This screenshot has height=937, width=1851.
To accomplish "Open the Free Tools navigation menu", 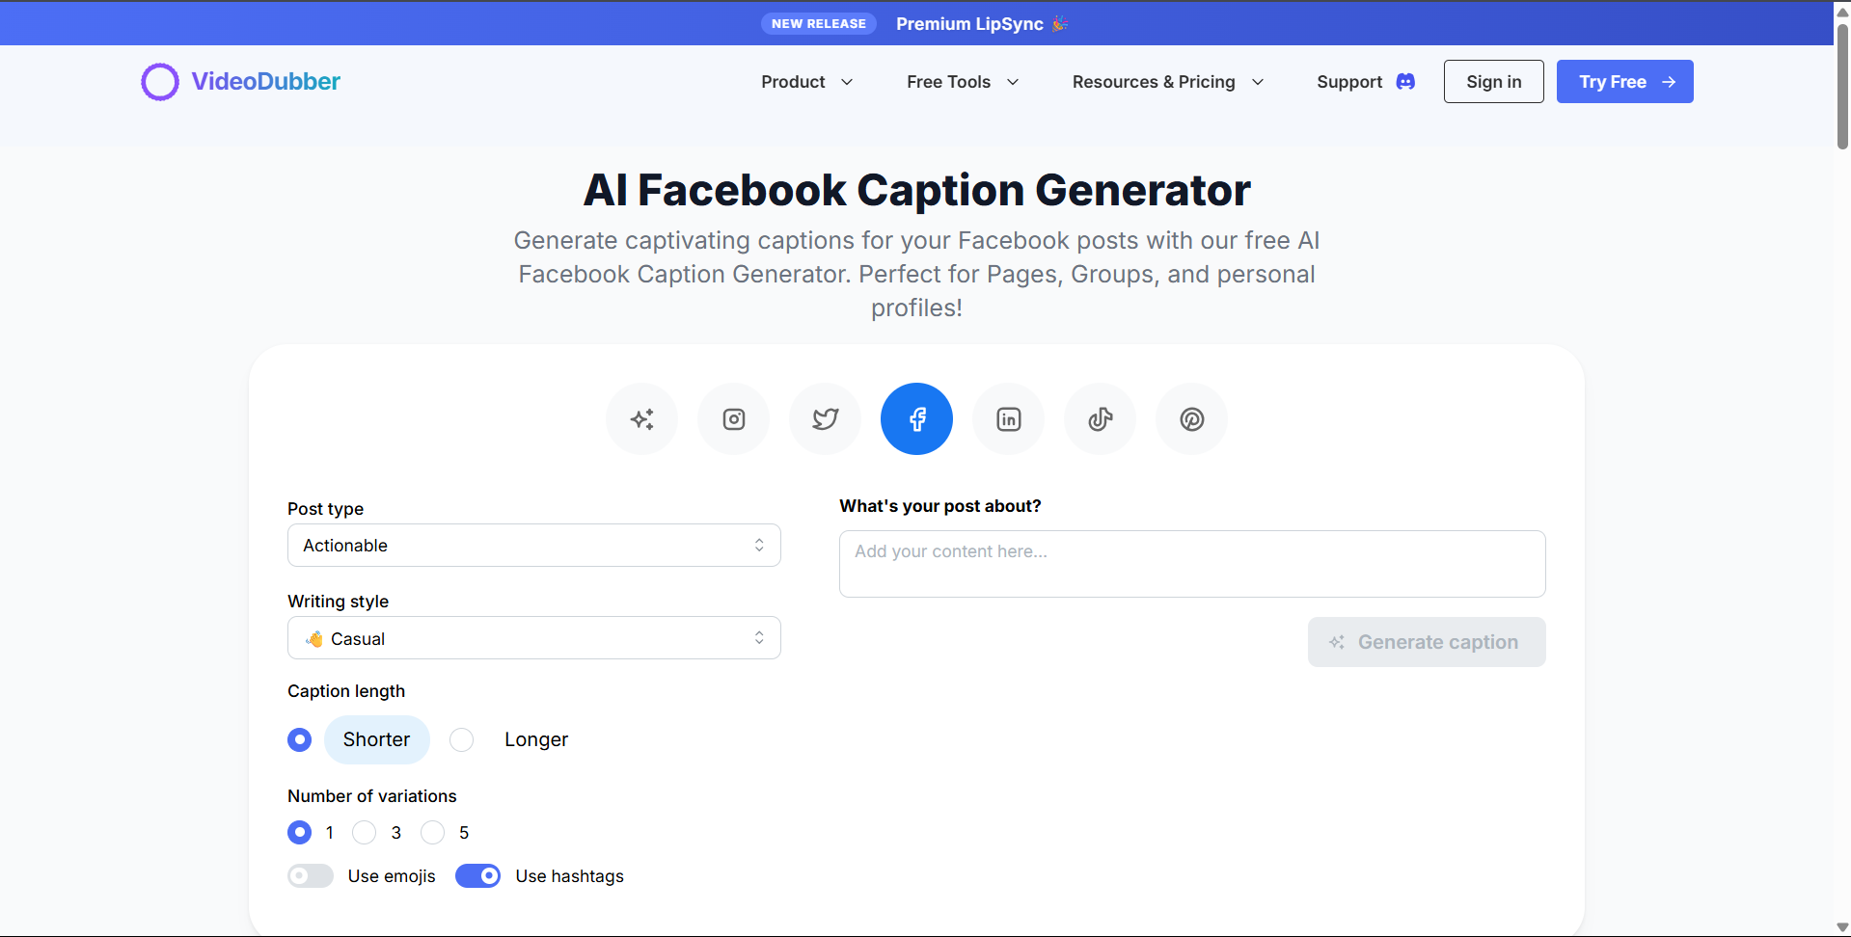I will (963, 82).
